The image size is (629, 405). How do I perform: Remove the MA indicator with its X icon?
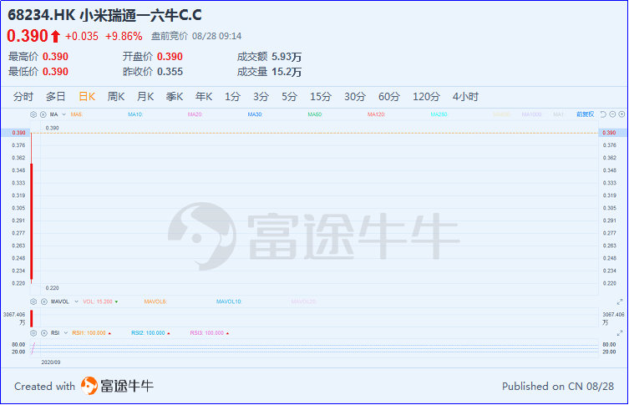tap(43, 114)
